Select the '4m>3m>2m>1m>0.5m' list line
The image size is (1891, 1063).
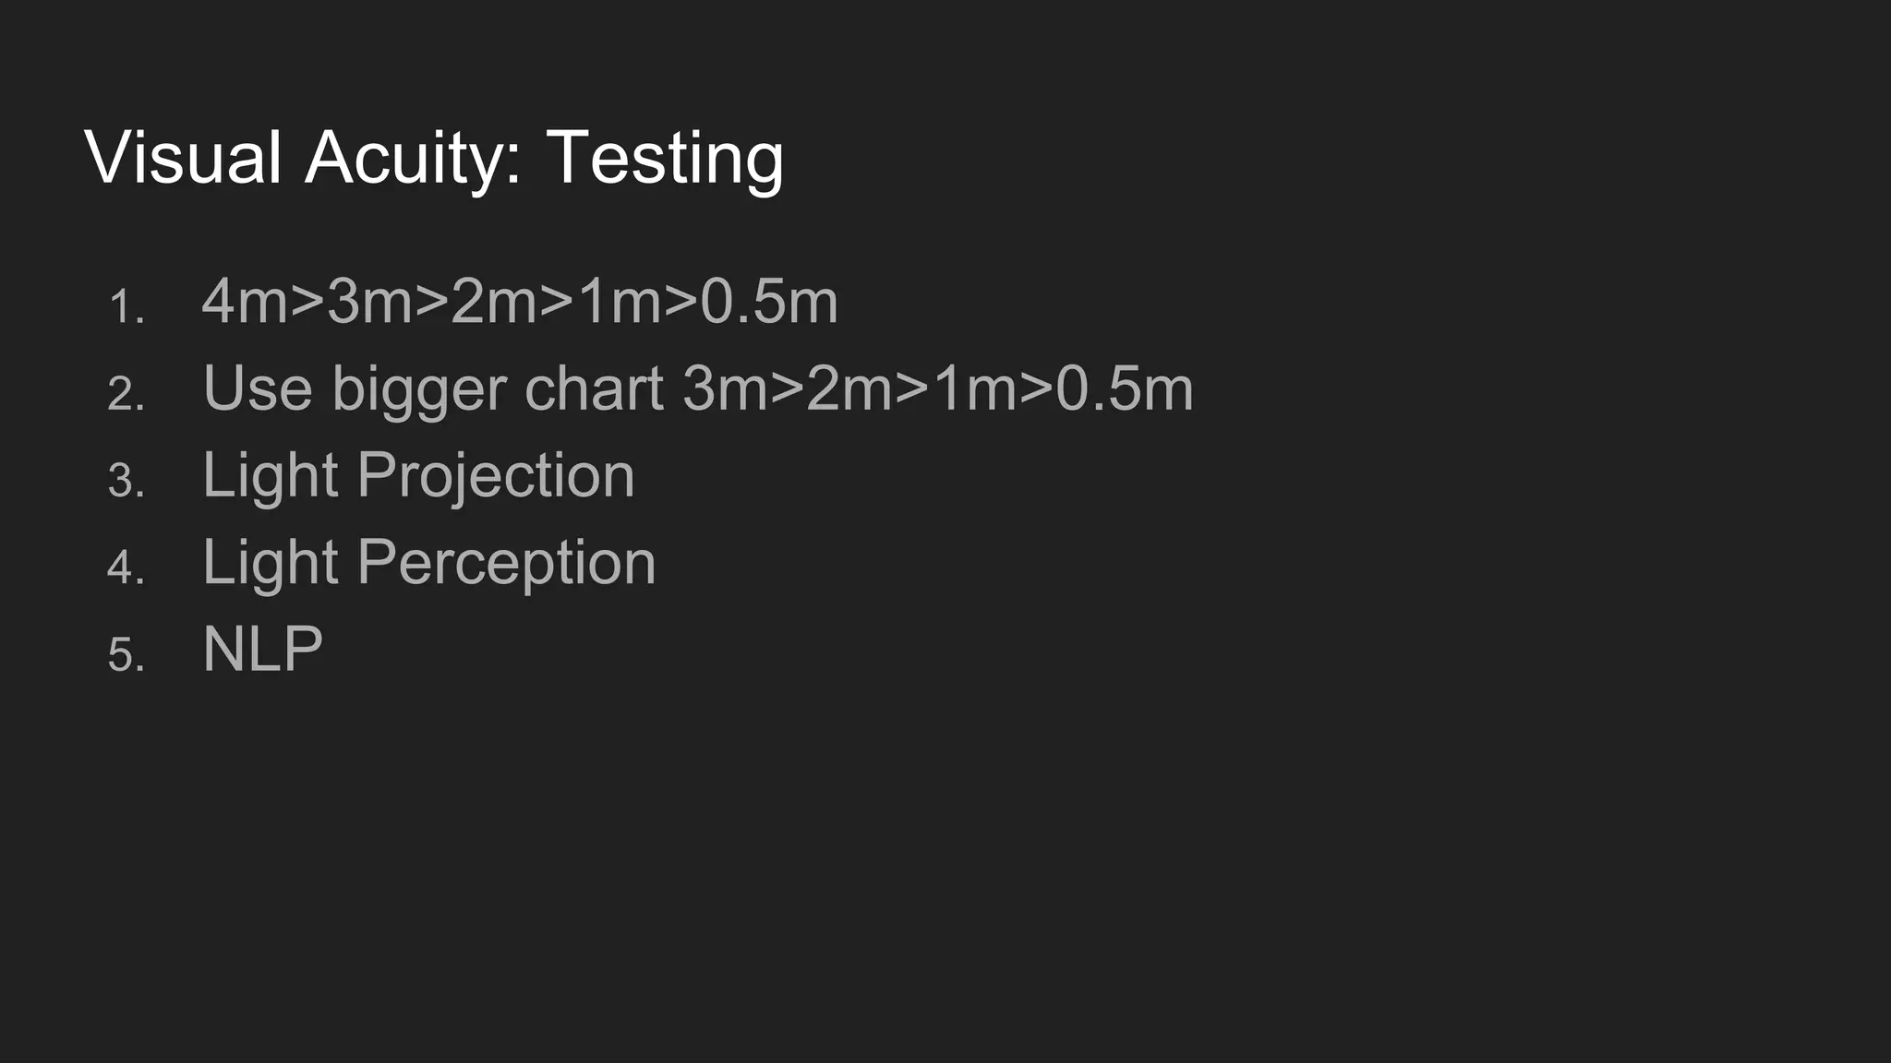pyautogui.click(x=520, y=302)
